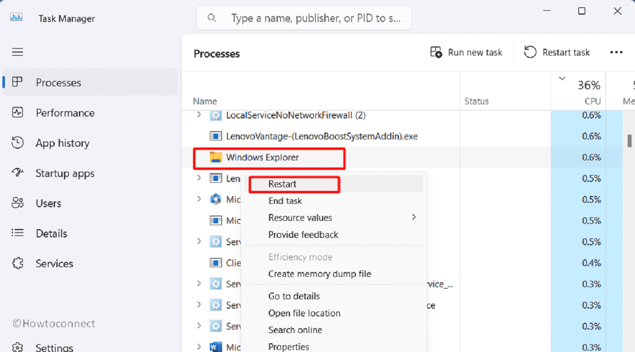Sort processes by Status column
Image resolution: width=635 pixels, height=352 pixels.
tap(505, 91)
